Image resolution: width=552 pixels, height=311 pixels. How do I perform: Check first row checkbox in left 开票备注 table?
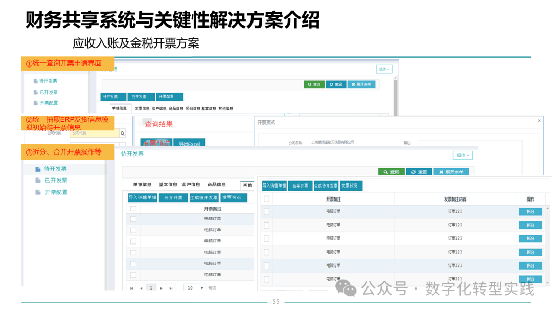[x=133, y=219]
